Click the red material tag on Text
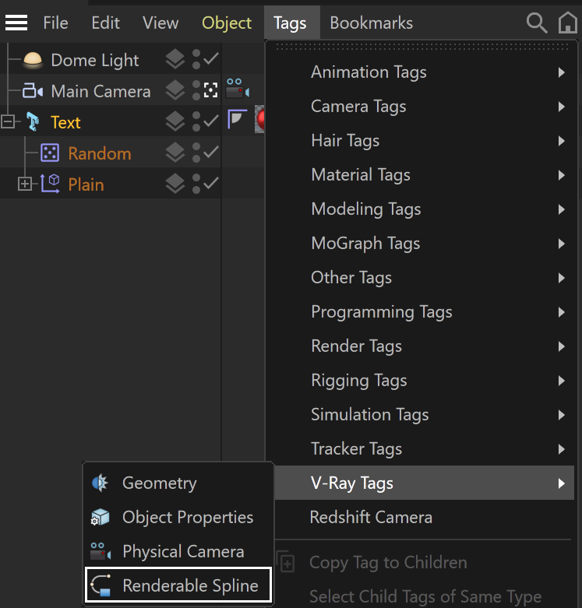582x608 pixels. pos(260,119)
